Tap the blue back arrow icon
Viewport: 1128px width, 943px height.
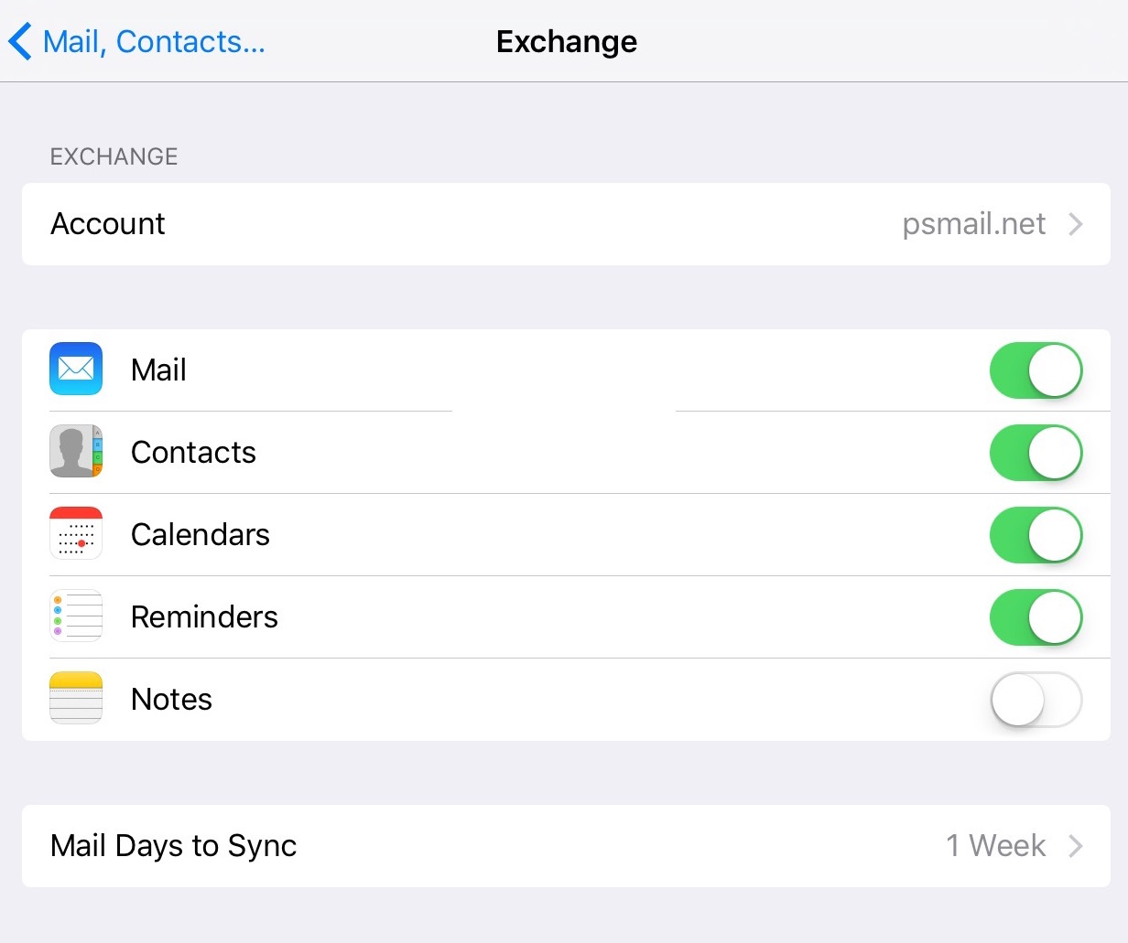20,41
